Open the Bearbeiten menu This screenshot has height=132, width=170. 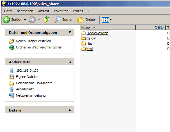[x=25, y=11]
